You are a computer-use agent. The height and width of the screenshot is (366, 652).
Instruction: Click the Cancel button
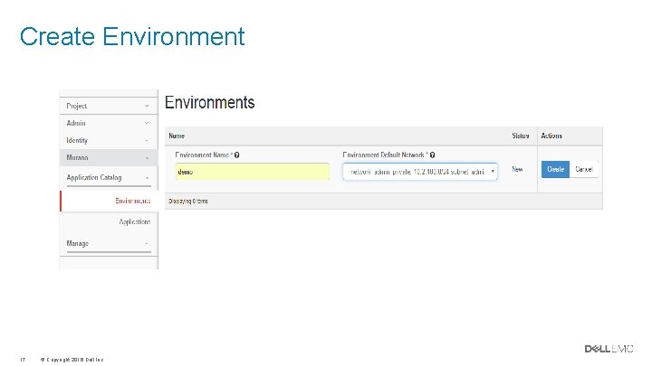pos(584,169)
